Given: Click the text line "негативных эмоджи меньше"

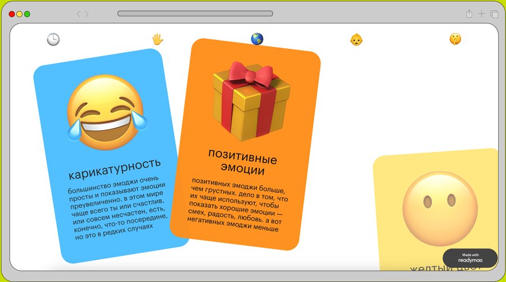Looking at the screenshot, I should (x=233, y=224).
